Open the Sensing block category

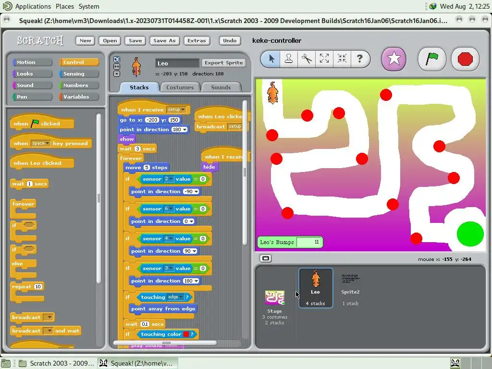(79, 74)
